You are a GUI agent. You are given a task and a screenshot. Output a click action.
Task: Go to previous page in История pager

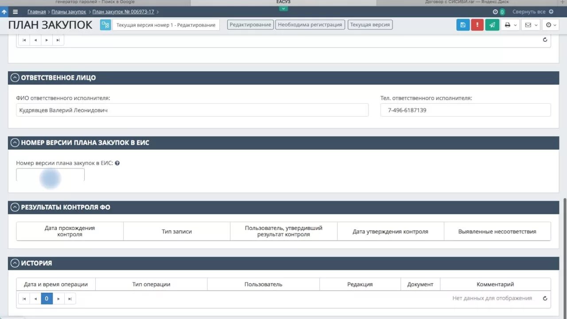coord(35,299)
